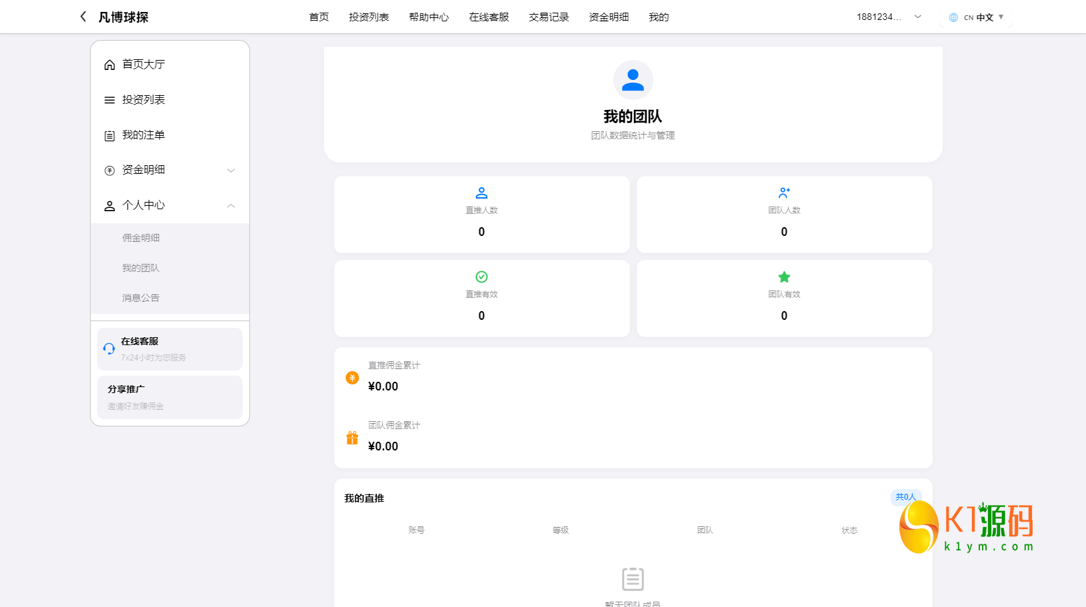Select the 个人中心 person icon
1086x607 pixels.
[x=109, y=206]
